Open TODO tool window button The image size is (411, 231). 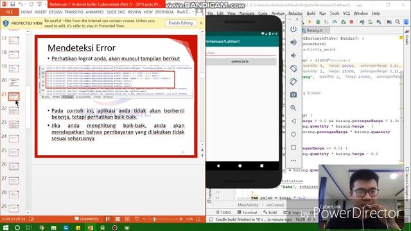tap(223, 212)
